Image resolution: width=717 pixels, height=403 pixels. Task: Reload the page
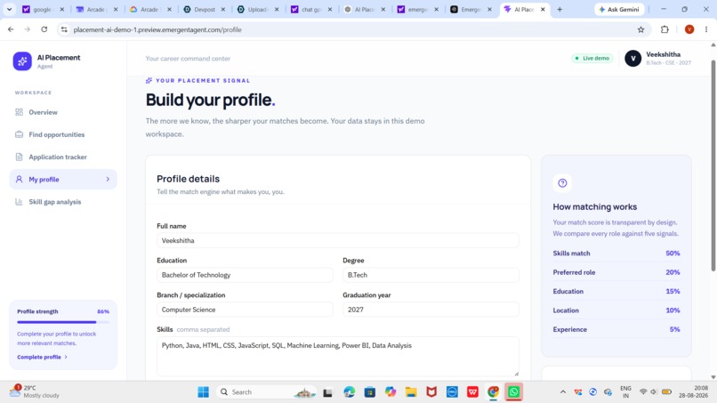coord(44,29)
